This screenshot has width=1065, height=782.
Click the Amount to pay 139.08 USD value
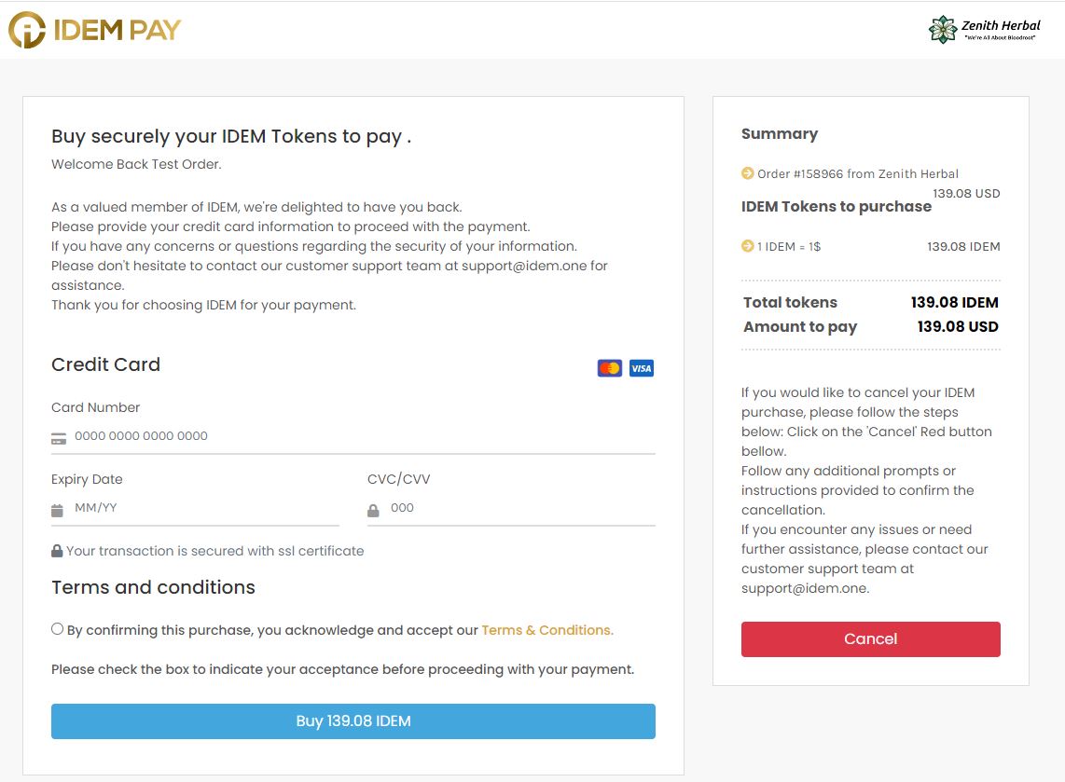click(958, 326)
